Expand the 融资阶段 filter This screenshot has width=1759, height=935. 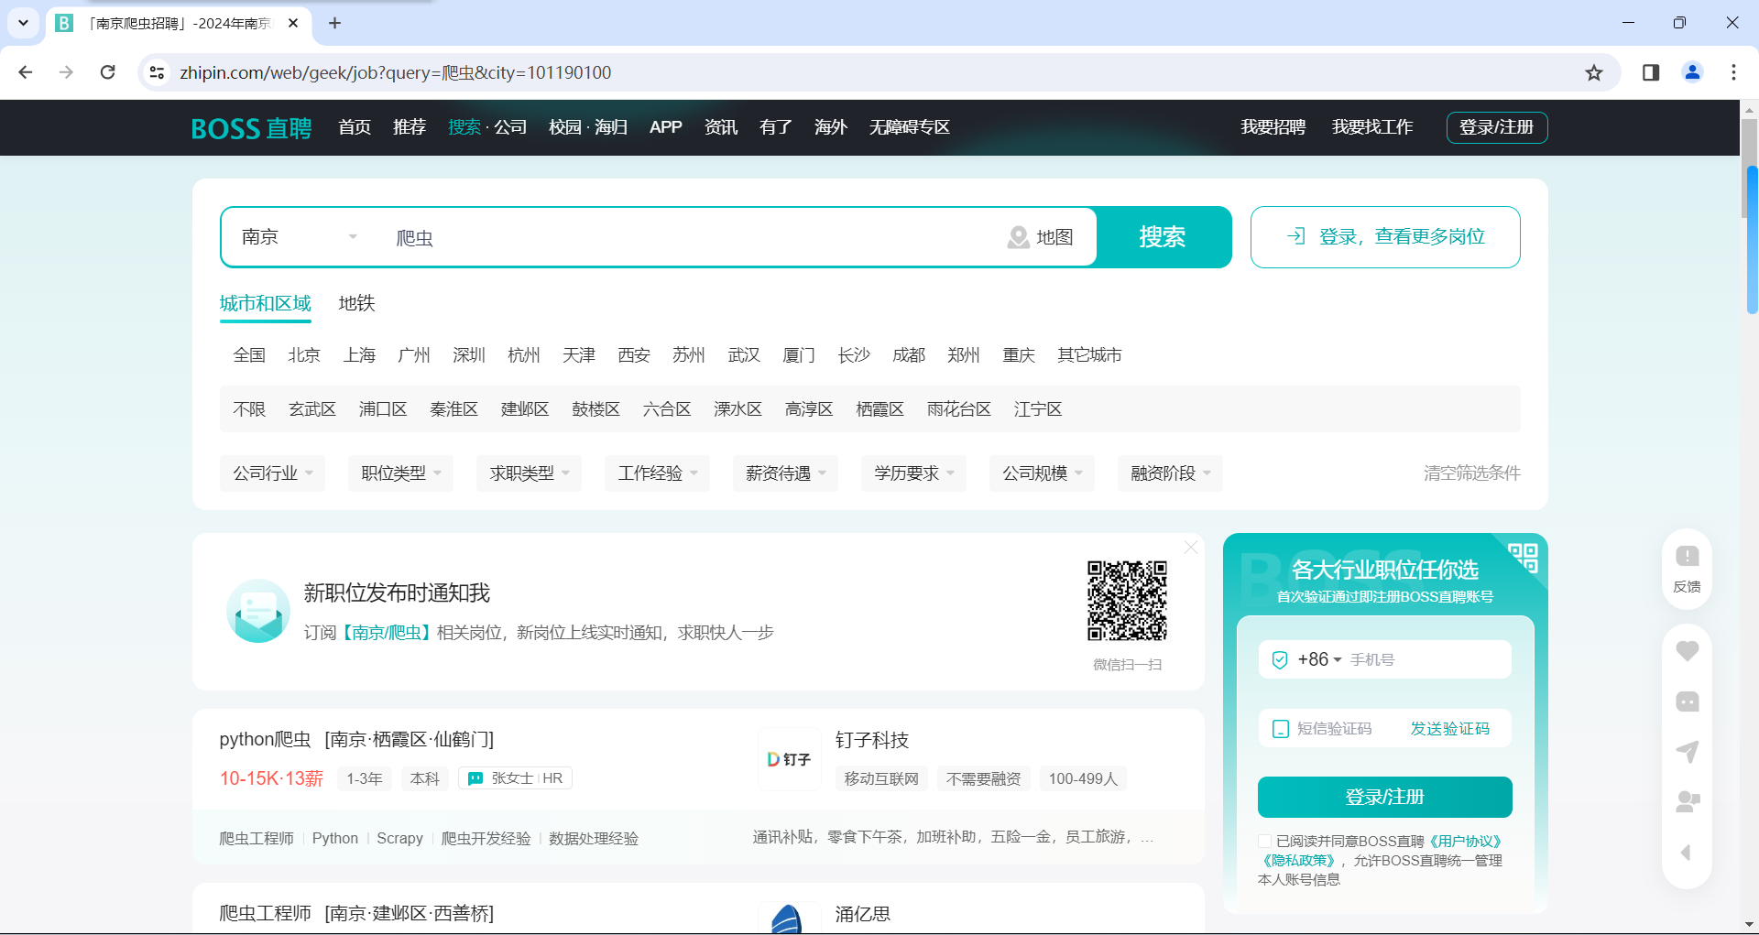click(x=1170, y=473)
